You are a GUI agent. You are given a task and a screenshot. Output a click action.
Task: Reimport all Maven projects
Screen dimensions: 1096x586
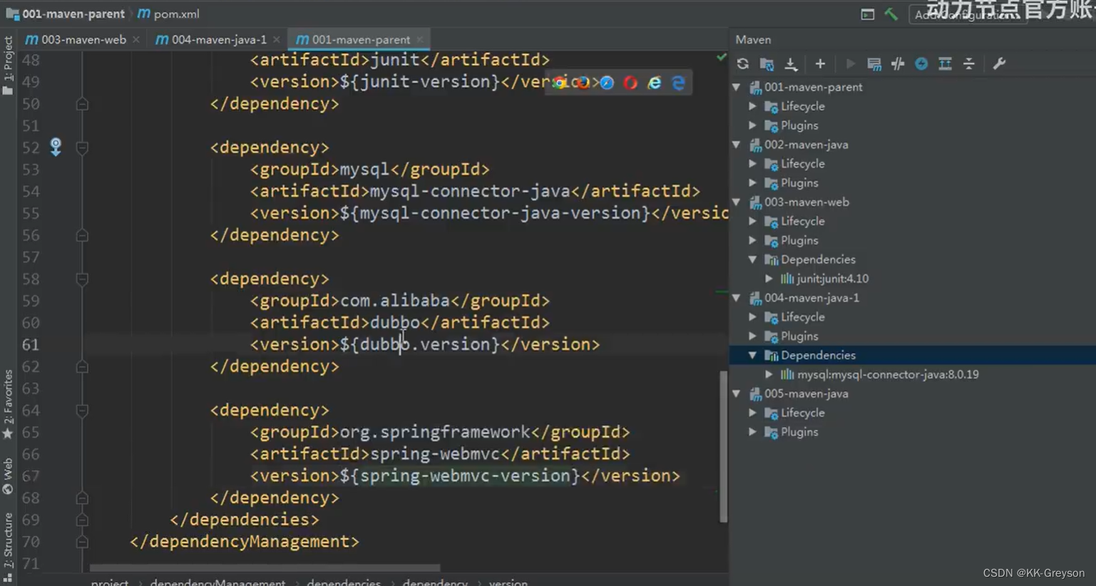[742, 64]
